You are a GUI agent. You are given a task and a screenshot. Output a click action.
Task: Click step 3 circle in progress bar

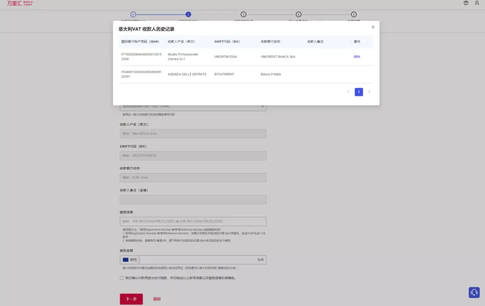pos(243,14)
